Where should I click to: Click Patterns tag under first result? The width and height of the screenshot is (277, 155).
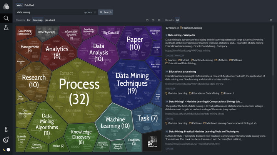point(235,60)
